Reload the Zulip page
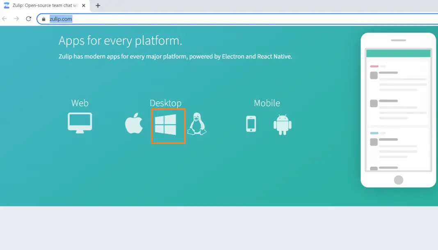Image resolution: width=438 pixels, height=250 pixels. point(28,19)
